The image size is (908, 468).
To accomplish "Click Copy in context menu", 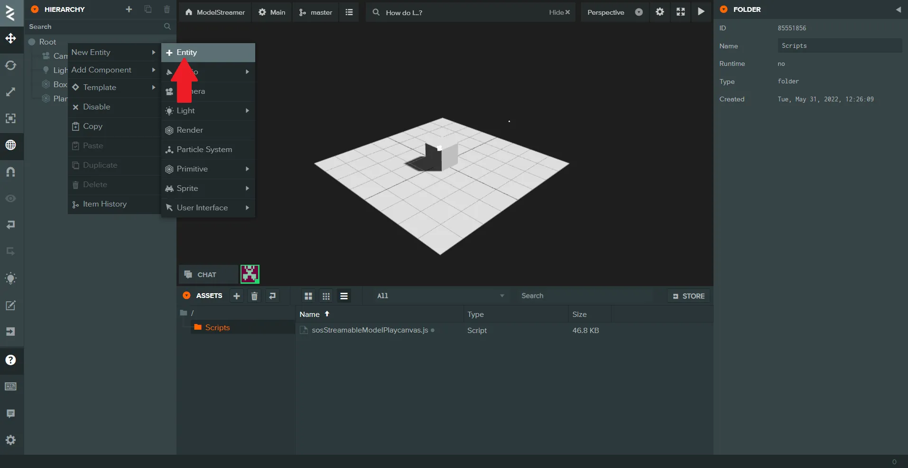I will coord(114,126).
